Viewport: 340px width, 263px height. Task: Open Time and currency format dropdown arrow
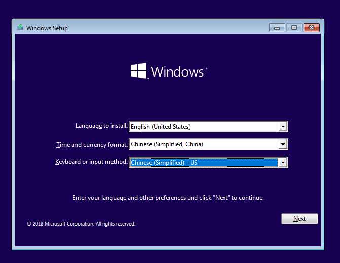pos(283,144)
